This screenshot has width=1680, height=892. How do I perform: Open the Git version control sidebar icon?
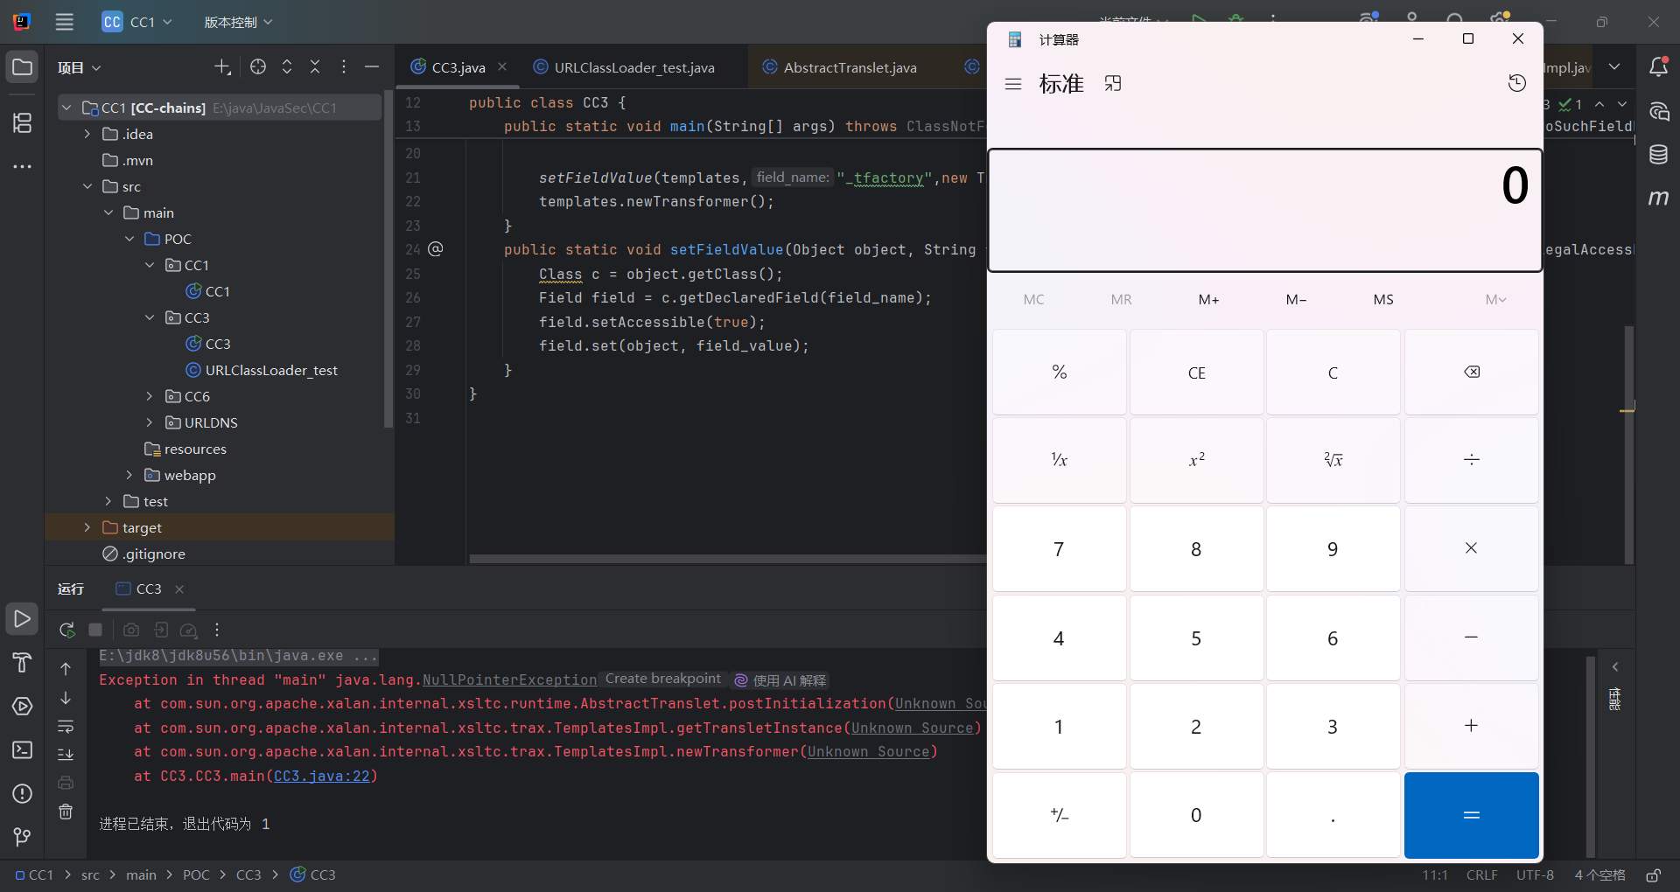coord(23,837)
